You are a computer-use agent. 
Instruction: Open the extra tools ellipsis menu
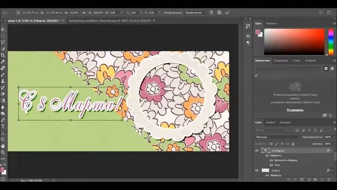(x=3, y=159)
